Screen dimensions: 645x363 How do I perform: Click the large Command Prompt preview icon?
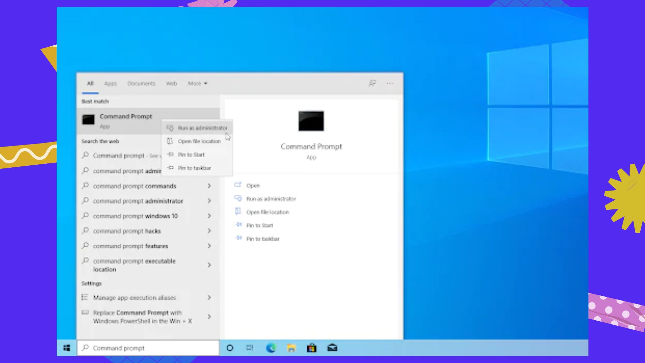pyautogui.click(x=311, y=121)
